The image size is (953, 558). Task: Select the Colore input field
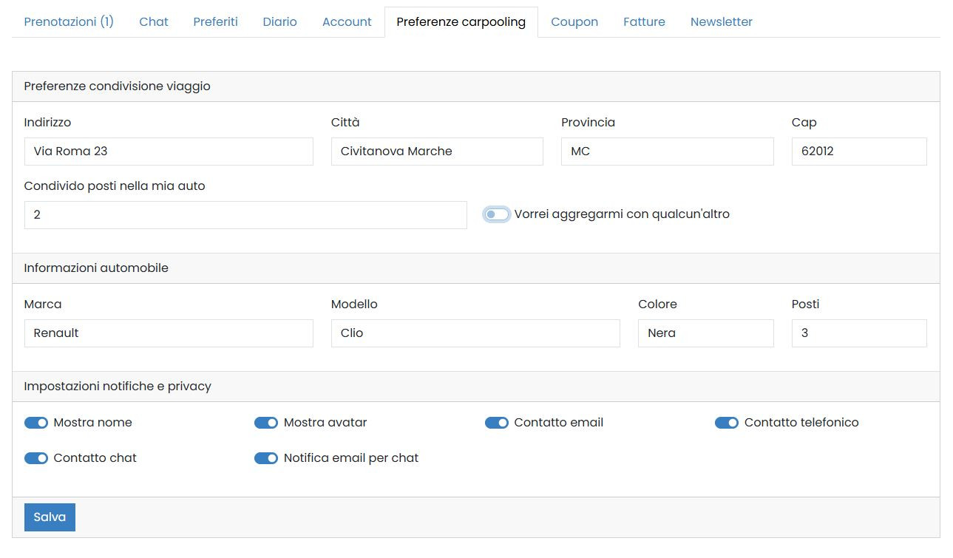705,333
